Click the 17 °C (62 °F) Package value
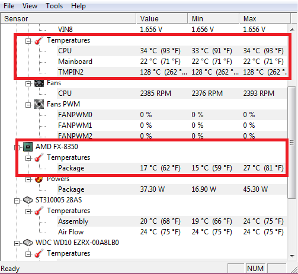 pos(160,168)
